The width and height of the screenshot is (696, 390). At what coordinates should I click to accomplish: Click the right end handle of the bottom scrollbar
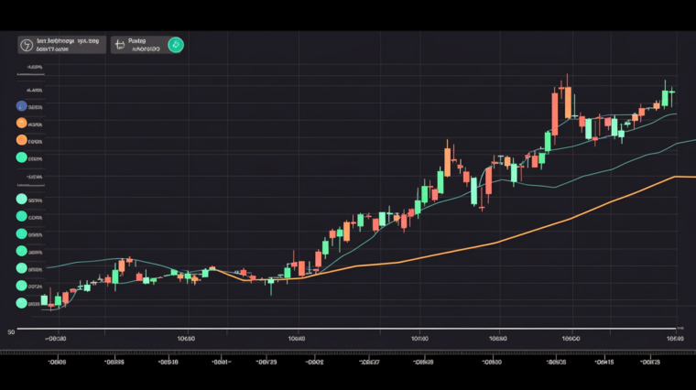(x=677, y=328)
